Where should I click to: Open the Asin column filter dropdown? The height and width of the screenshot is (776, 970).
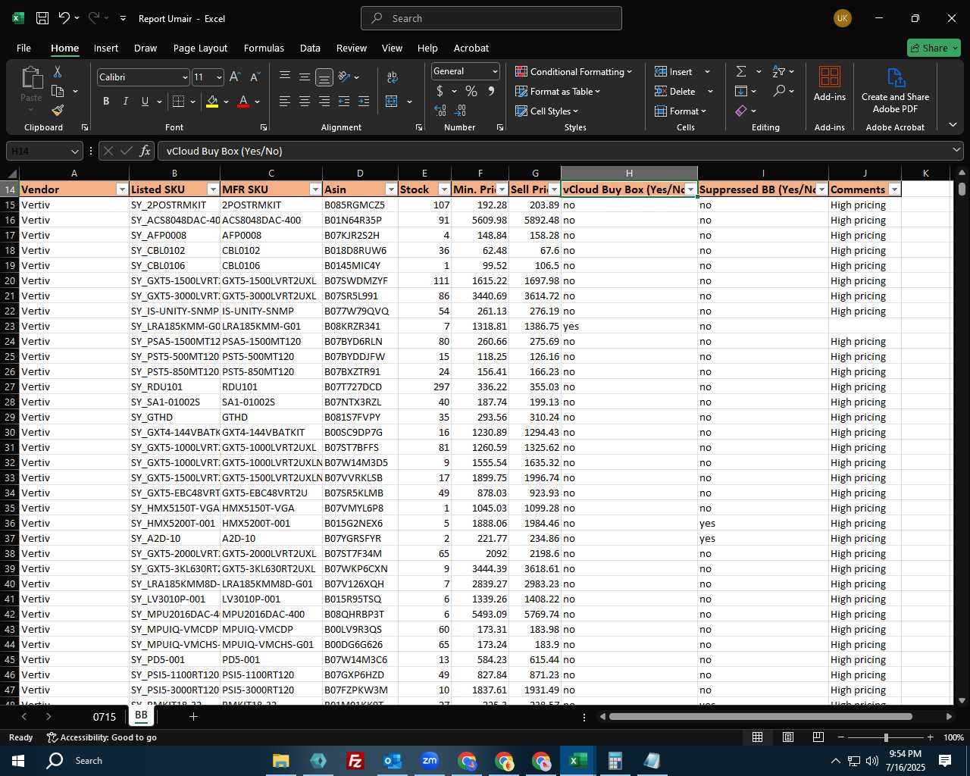391,189
